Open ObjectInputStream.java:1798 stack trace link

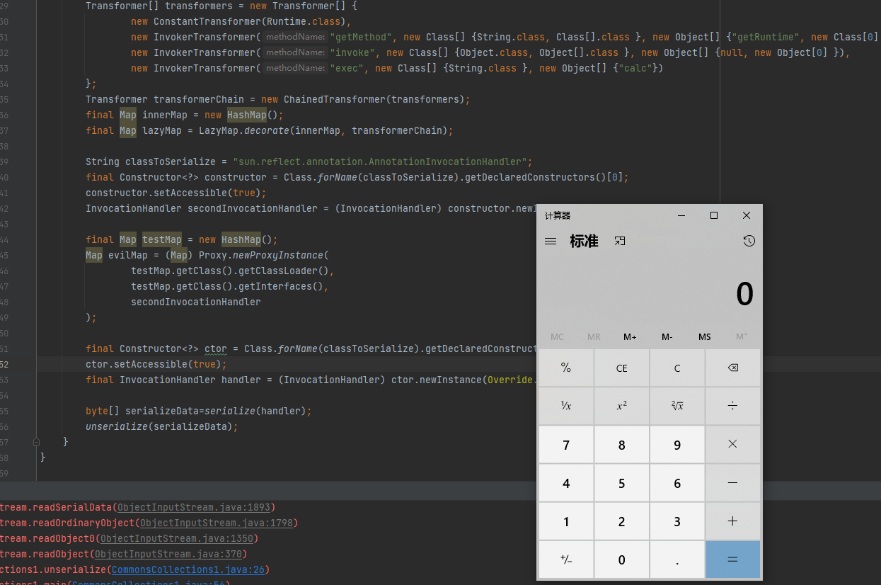(x=216, y=523)
